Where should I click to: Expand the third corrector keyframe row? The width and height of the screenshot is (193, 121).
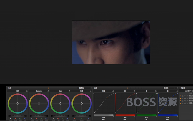point(188,101)
